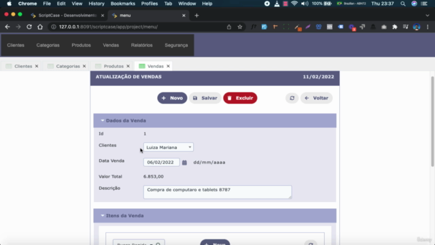Click the refresh icon button beside Voltar
The image size is (435, 245).
(292, 98)
